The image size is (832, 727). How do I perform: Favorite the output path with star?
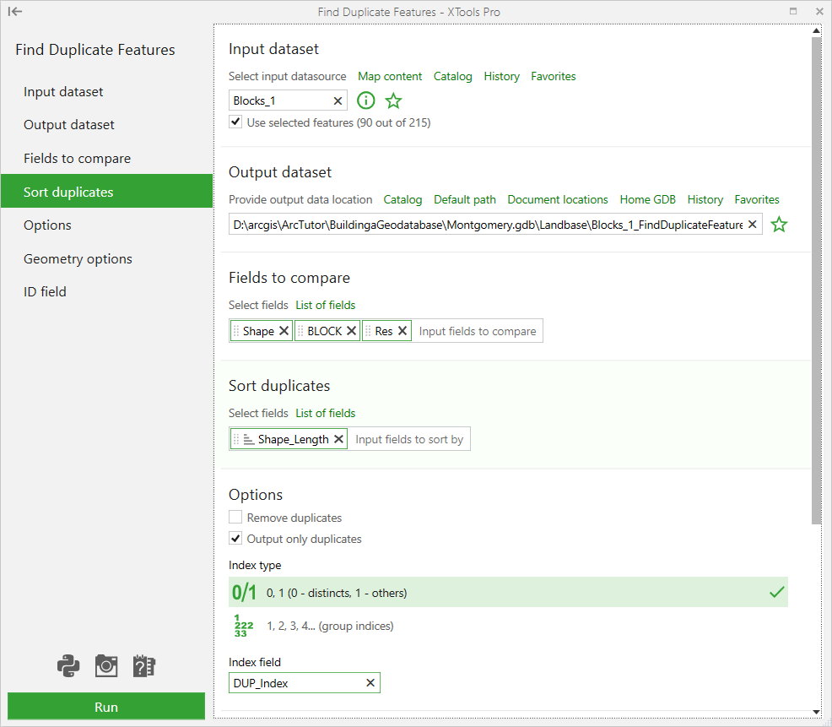[778, 225]
